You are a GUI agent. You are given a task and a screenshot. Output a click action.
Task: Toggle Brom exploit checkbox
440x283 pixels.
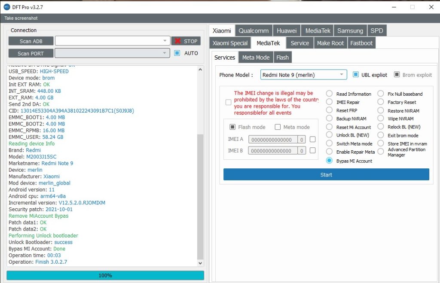pos(397,74)
